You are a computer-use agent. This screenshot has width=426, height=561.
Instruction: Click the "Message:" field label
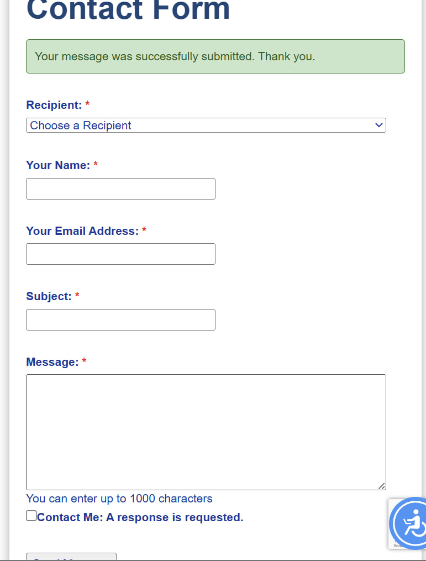(52, 362)
